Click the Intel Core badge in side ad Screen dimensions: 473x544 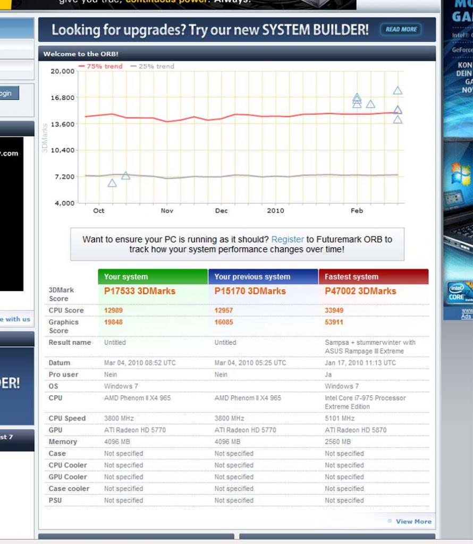[x=459, y=292]
